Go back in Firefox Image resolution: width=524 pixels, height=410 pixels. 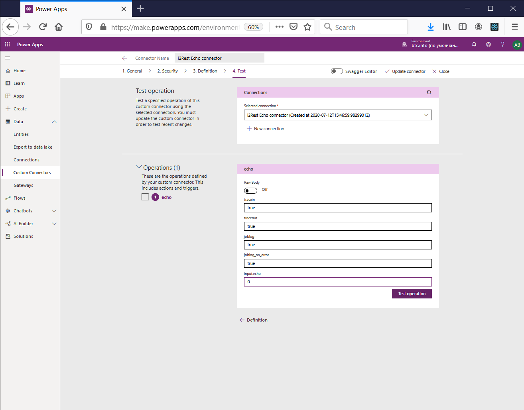[x=10, y=27]
